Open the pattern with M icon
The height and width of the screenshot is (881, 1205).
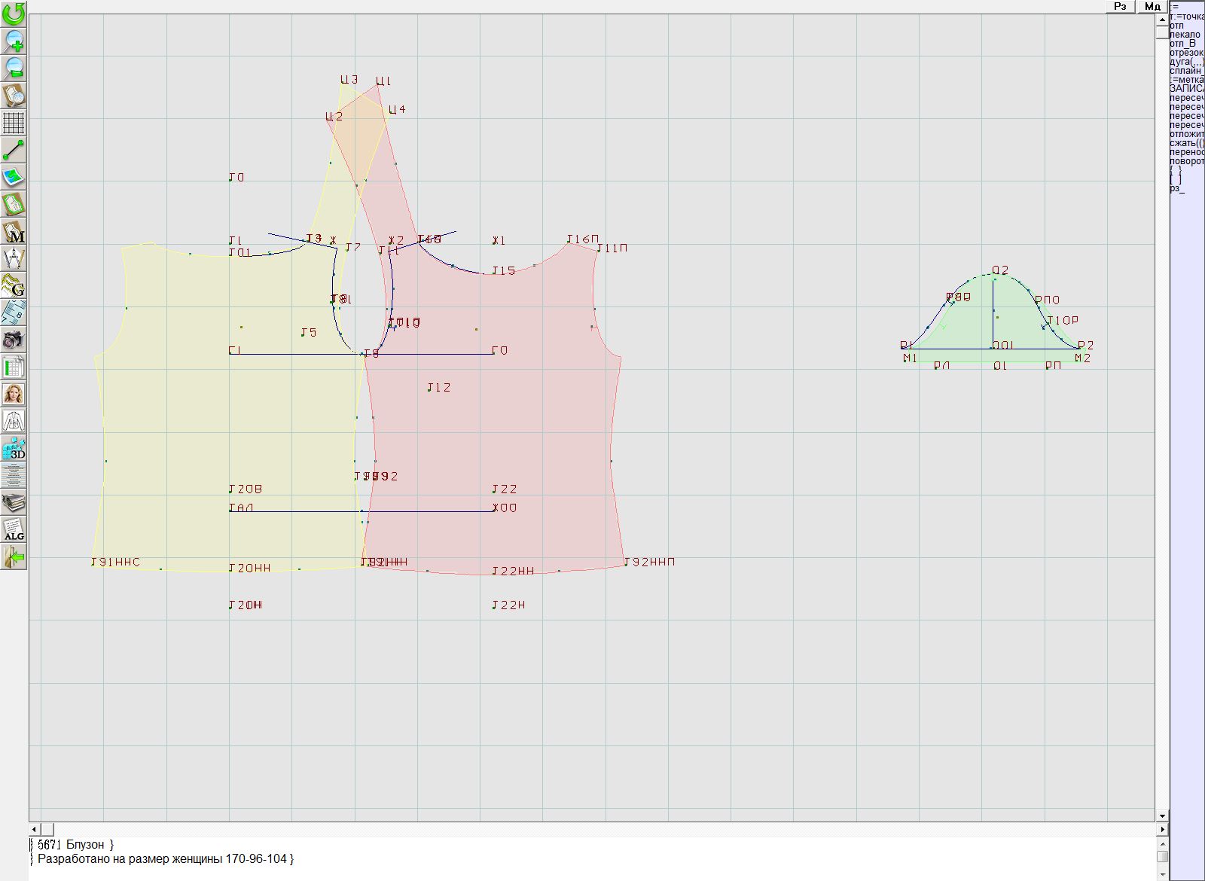click(x=14, y=232)
